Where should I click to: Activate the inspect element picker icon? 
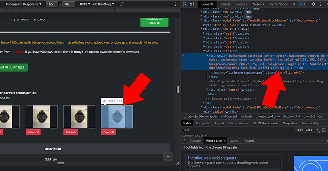pos(185,4)
